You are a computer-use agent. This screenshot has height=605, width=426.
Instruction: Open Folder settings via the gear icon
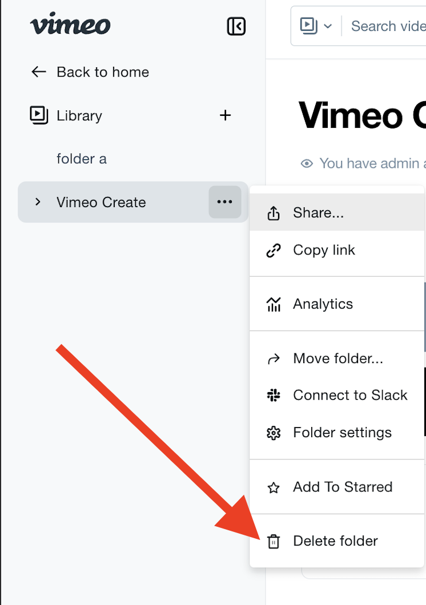(x=274, y=433)
